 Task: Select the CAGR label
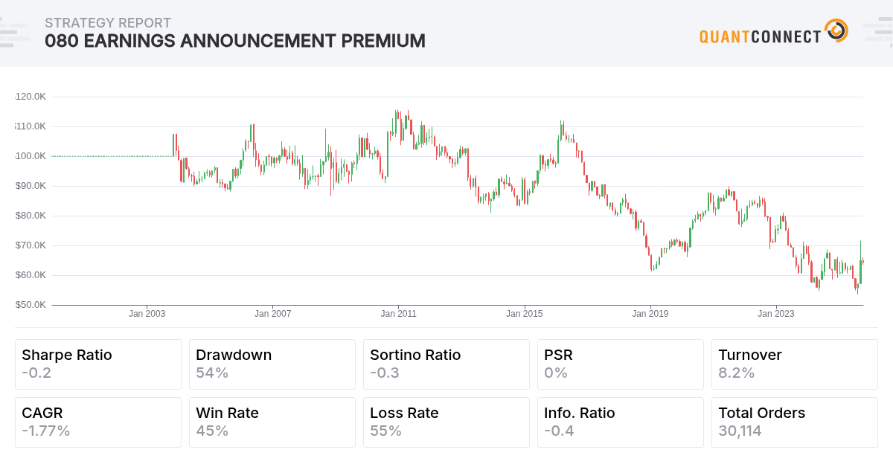(x=42, y=413)
